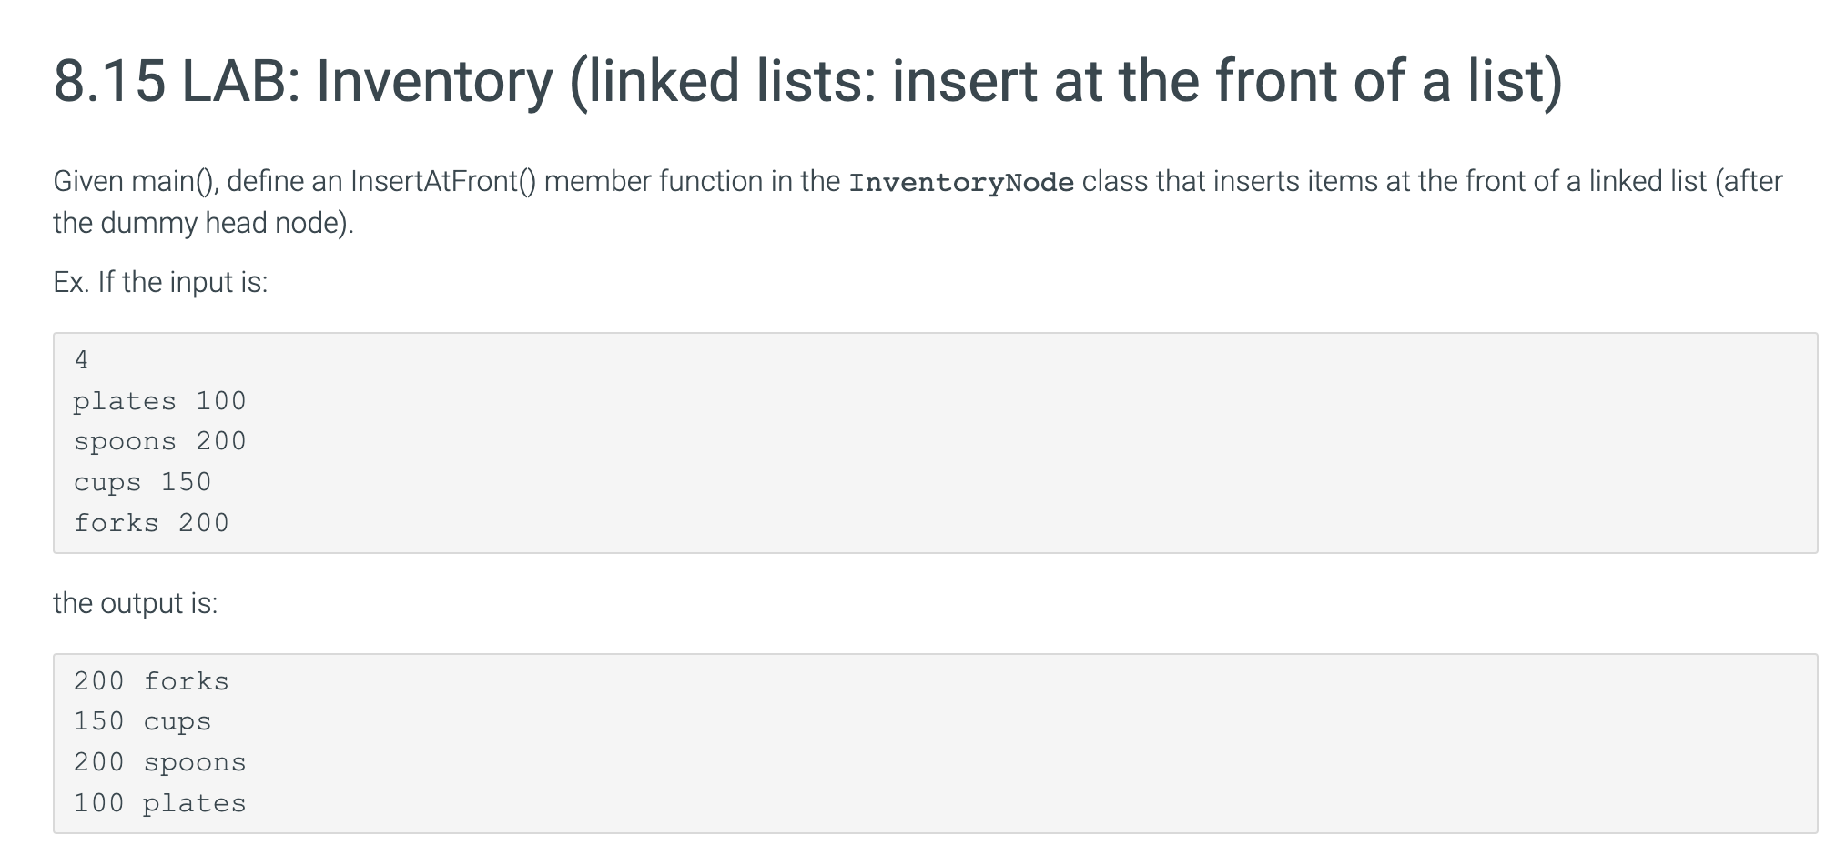Click the '200 spoons' output line

(159, 762)
